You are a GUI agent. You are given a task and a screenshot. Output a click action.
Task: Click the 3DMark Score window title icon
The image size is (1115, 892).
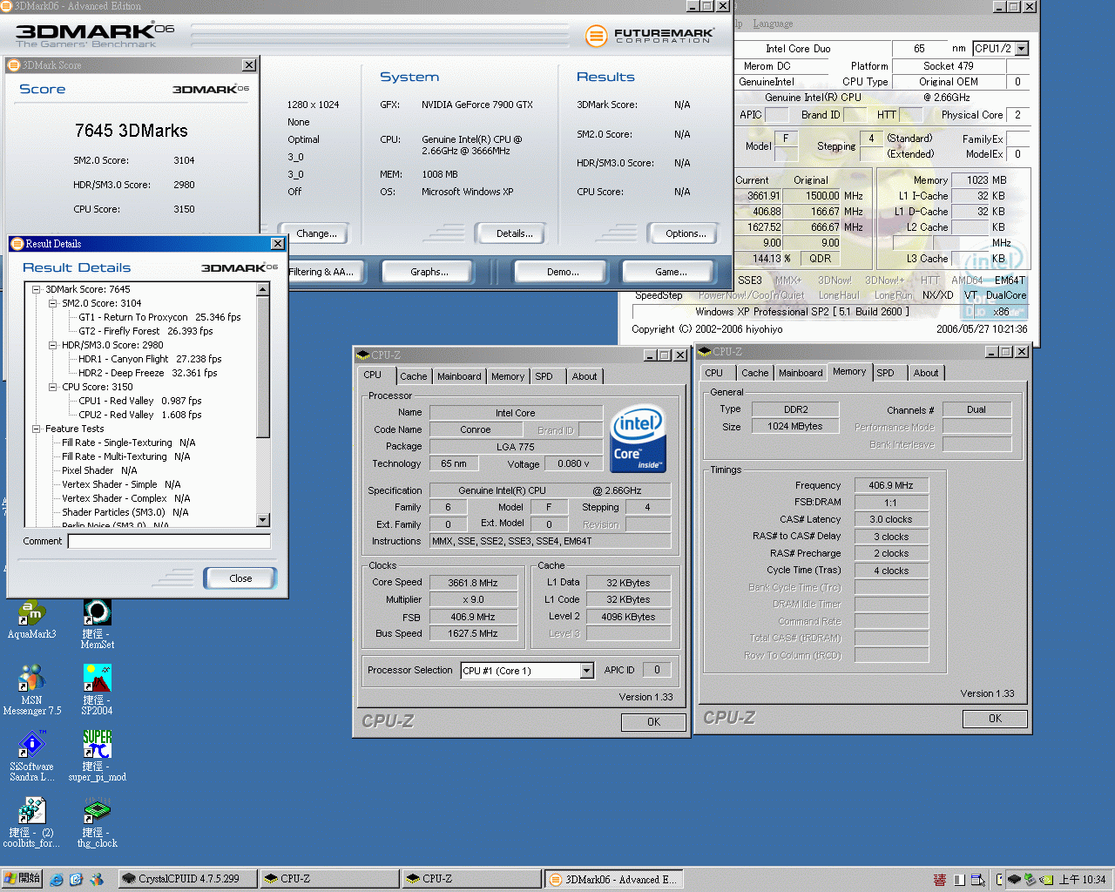[x=13, y=64]
